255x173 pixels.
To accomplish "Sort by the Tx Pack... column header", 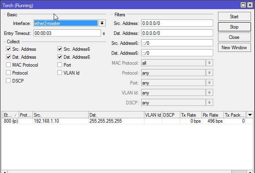I will click(x=235, y=115).
